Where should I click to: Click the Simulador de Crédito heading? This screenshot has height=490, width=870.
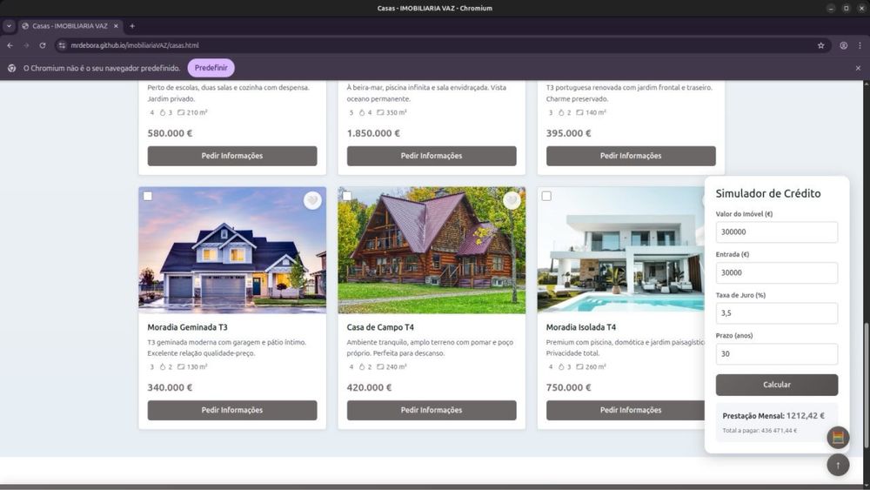768,194
